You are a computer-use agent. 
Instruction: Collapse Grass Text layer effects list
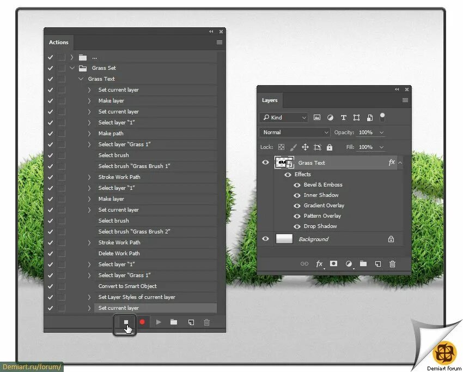click(x=400, y=163)
